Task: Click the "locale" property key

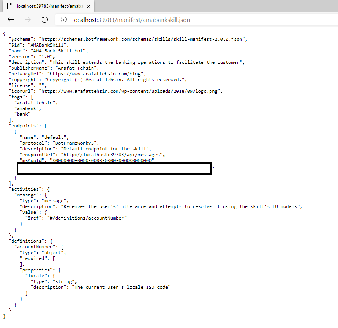Action: 36,276
